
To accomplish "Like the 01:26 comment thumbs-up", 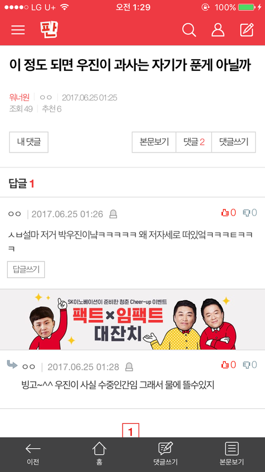I will click(x=229, y=213).
